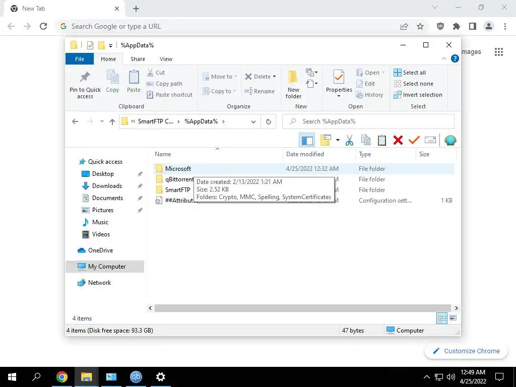516x387 pixels.
Task: Bookmark this tab with star icon
Action: 420,26
